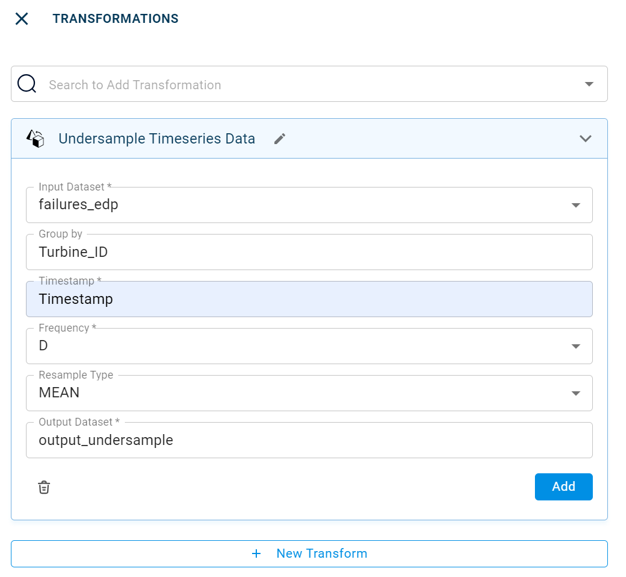Click the Undersample transformation cubes icon
This screenshot has height=577, width=626.
click(36, 139)
